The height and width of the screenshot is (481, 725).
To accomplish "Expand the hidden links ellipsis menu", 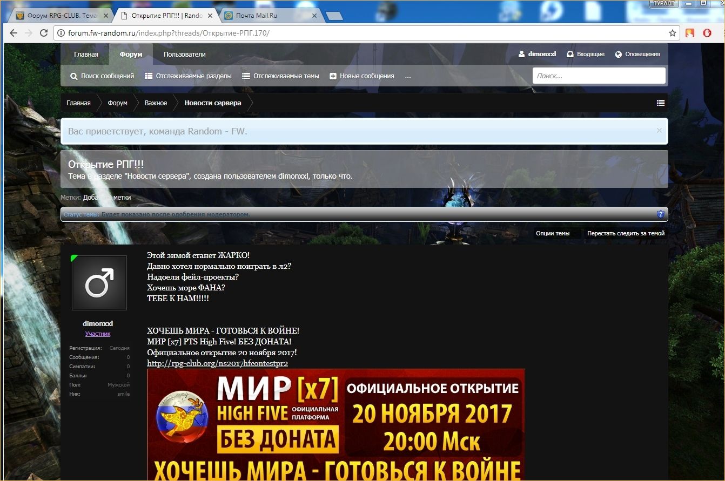I will pyautogui.click(x=408, y=76).
